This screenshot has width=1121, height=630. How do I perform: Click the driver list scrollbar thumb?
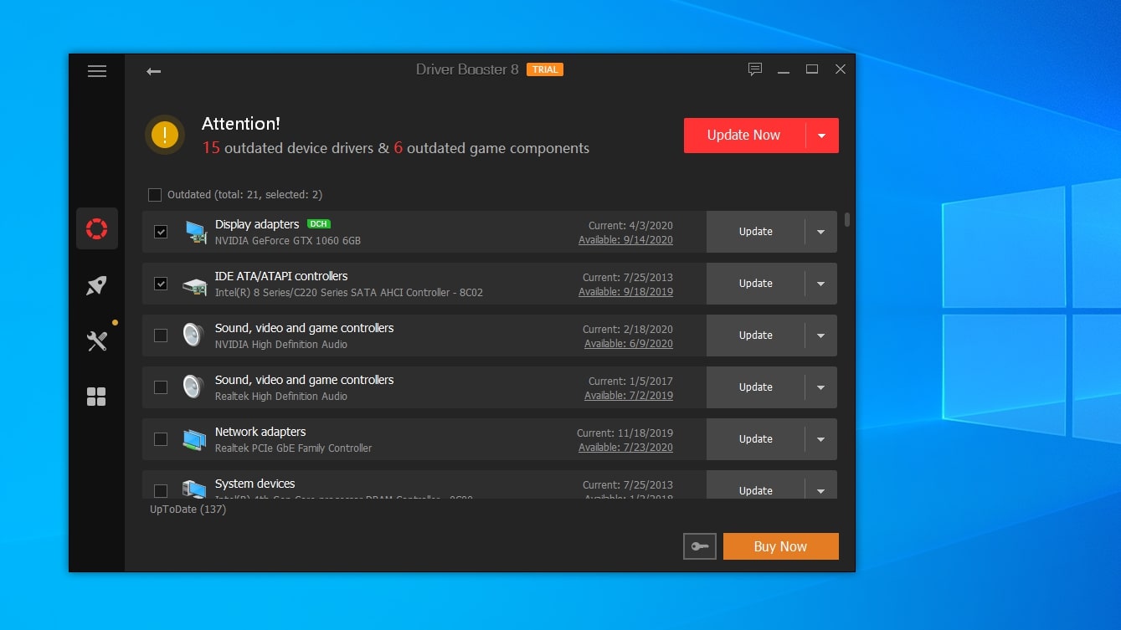[847, 219]
